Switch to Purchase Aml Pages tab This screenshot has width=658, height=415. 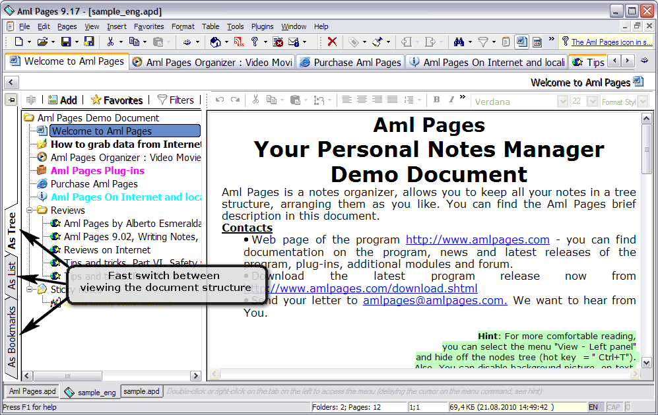(351, 63)
